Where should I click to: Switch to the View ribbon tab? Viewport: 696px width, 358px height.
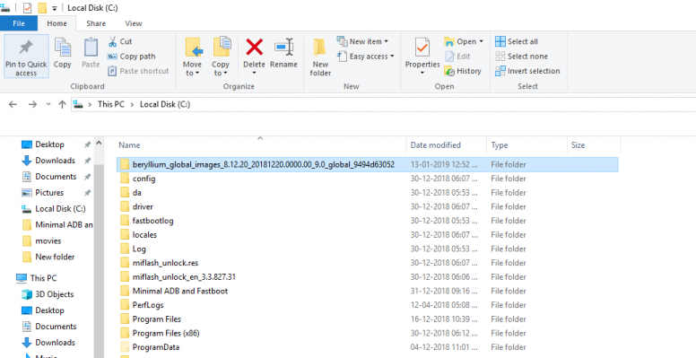tap(133, 23)
